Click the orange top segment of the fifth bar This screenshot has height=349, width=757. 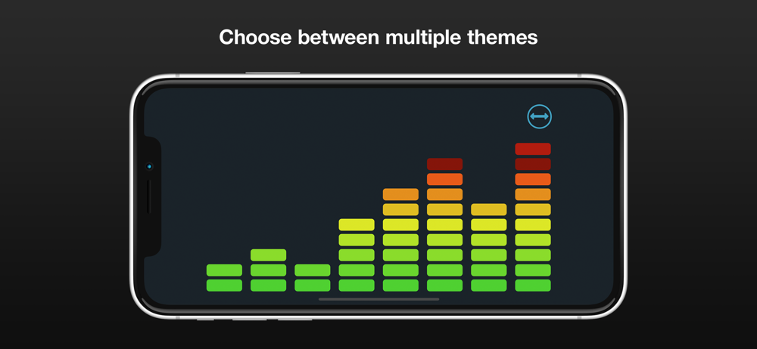(400, 194)
